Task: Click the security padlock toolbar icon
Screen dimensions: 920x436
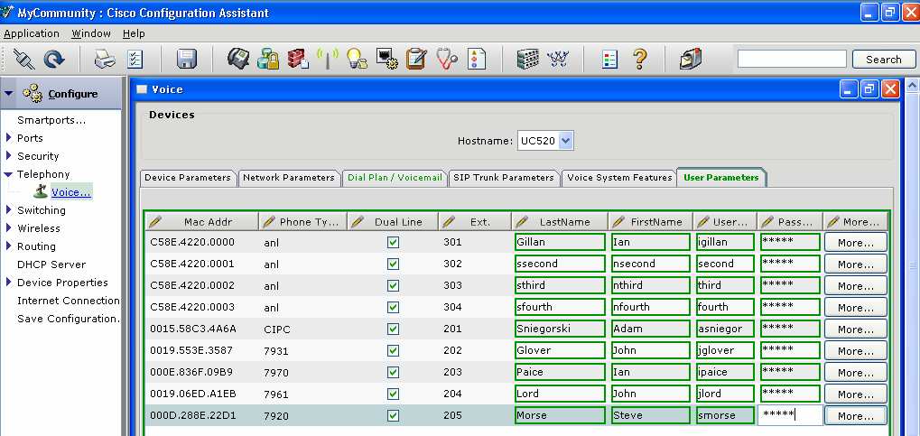Action: [x=268, y=59]
